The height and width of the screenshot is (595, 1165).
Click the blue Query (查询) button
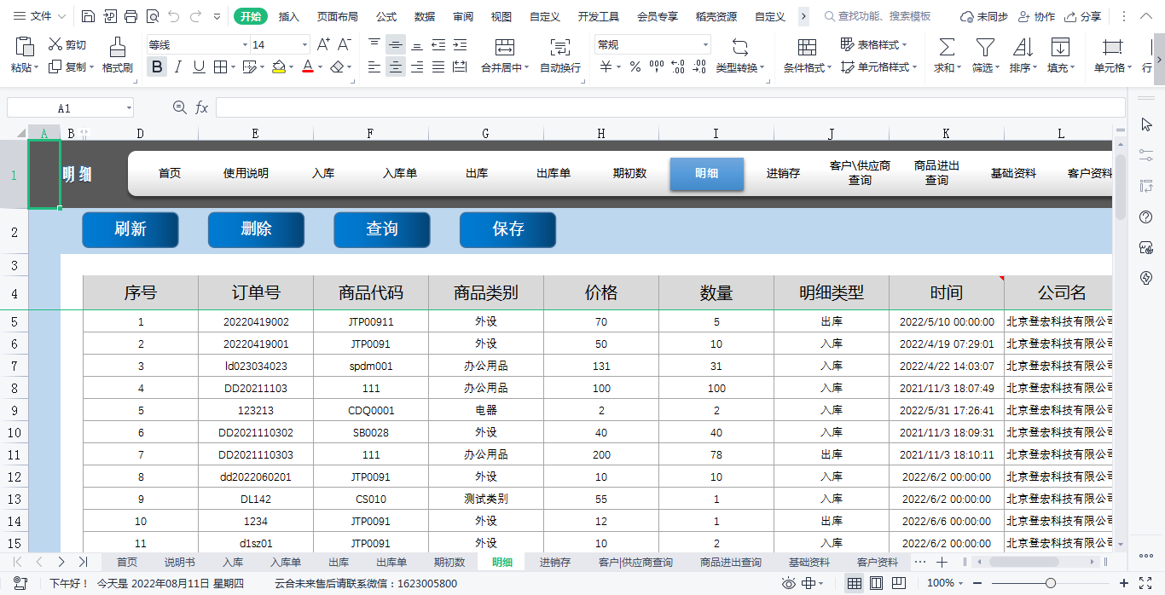pos(382,229)
